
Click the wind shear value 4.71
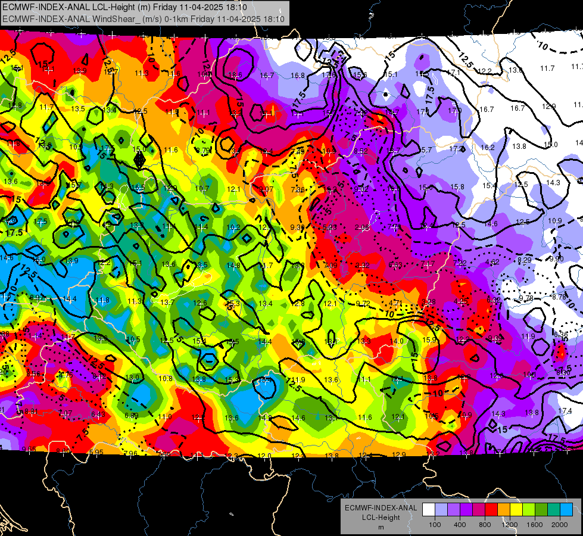395,303
